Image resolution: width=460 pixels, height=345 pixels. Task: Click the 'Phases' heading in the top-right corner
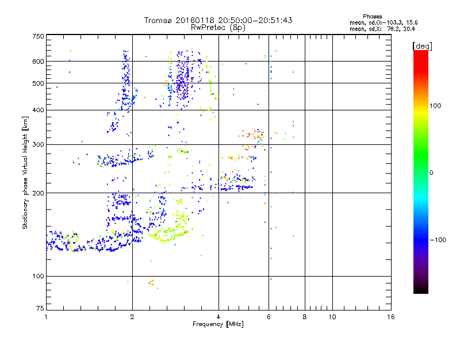coord(372,17)
